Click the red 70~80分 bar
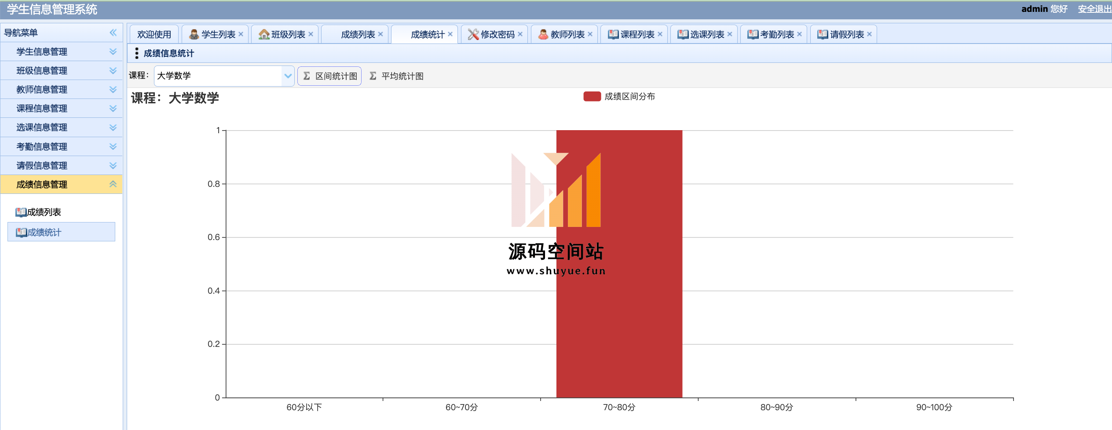This screenshot has height=430, width=1112. pos(619,264)
